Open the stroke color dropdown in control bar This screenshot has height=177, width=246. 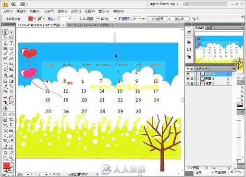[44, 19]
